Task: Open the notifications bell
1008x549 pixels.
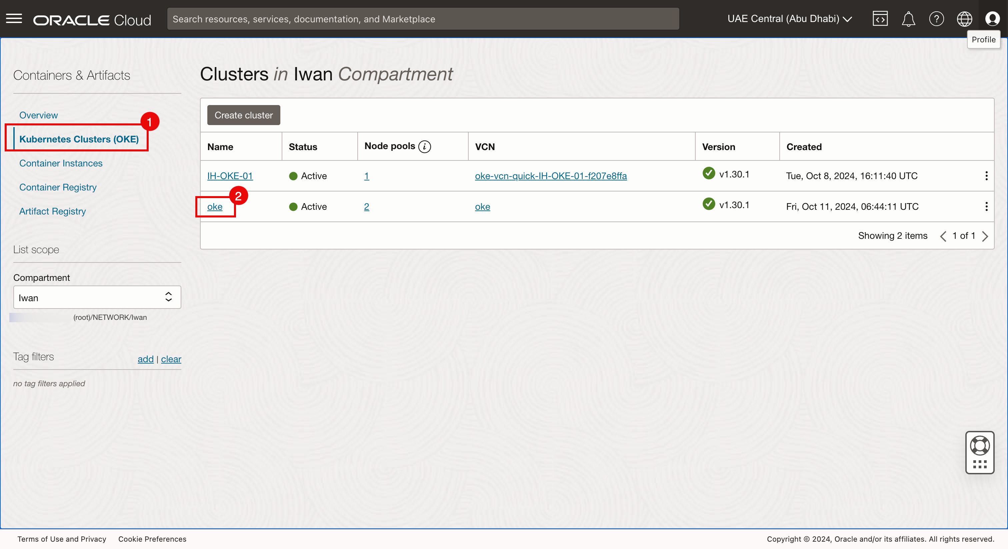Action: pos(908,19)
